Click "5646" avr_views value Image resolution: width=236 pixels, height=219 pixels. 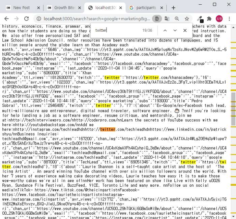(x=52, y=50)
